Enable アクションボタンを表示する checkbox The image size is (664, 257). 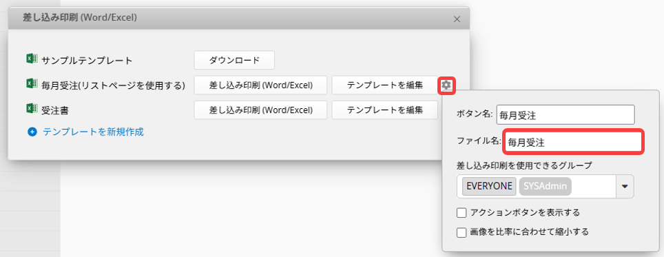(x=461, y=212)
